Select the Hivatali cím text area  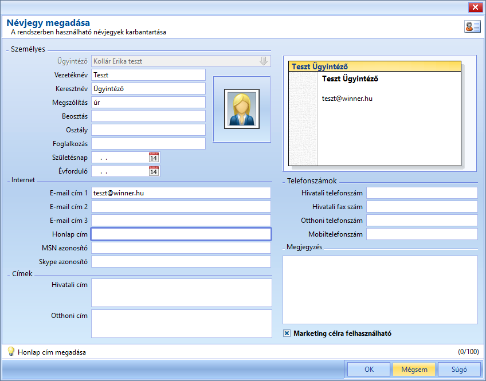[182, 293]
